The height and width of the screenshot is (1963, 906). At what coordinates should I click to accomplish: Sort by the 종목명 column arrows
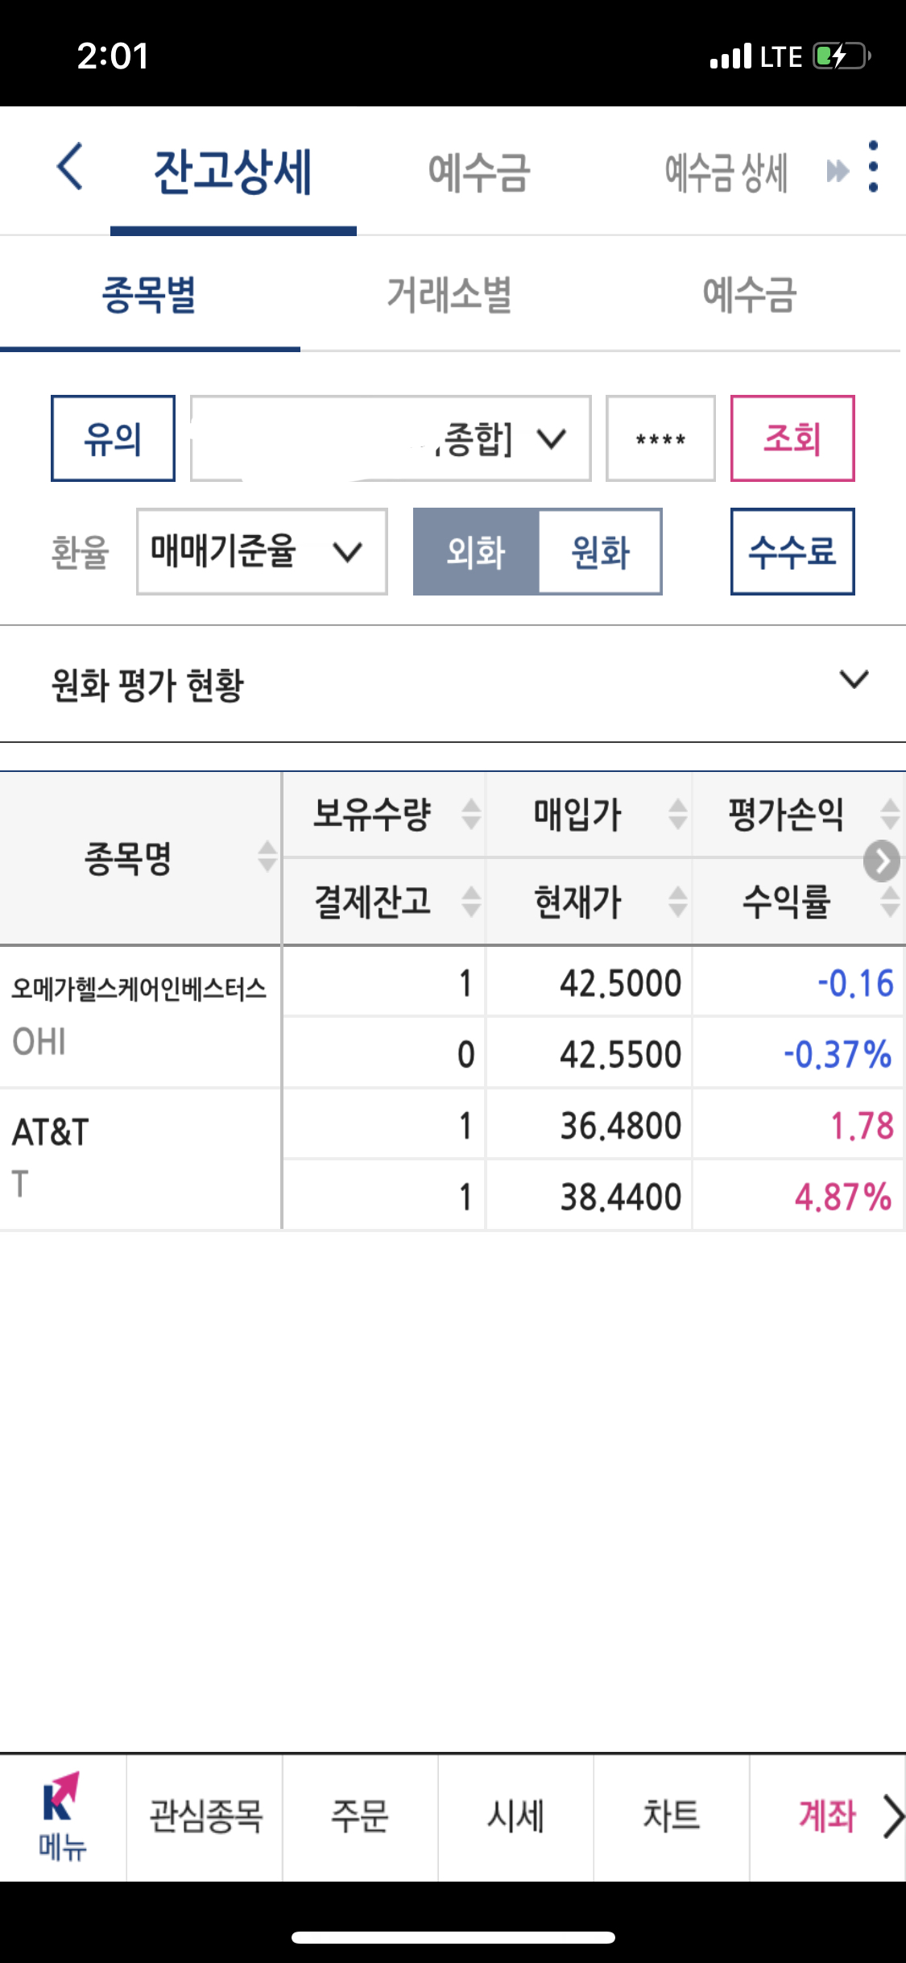267,857
